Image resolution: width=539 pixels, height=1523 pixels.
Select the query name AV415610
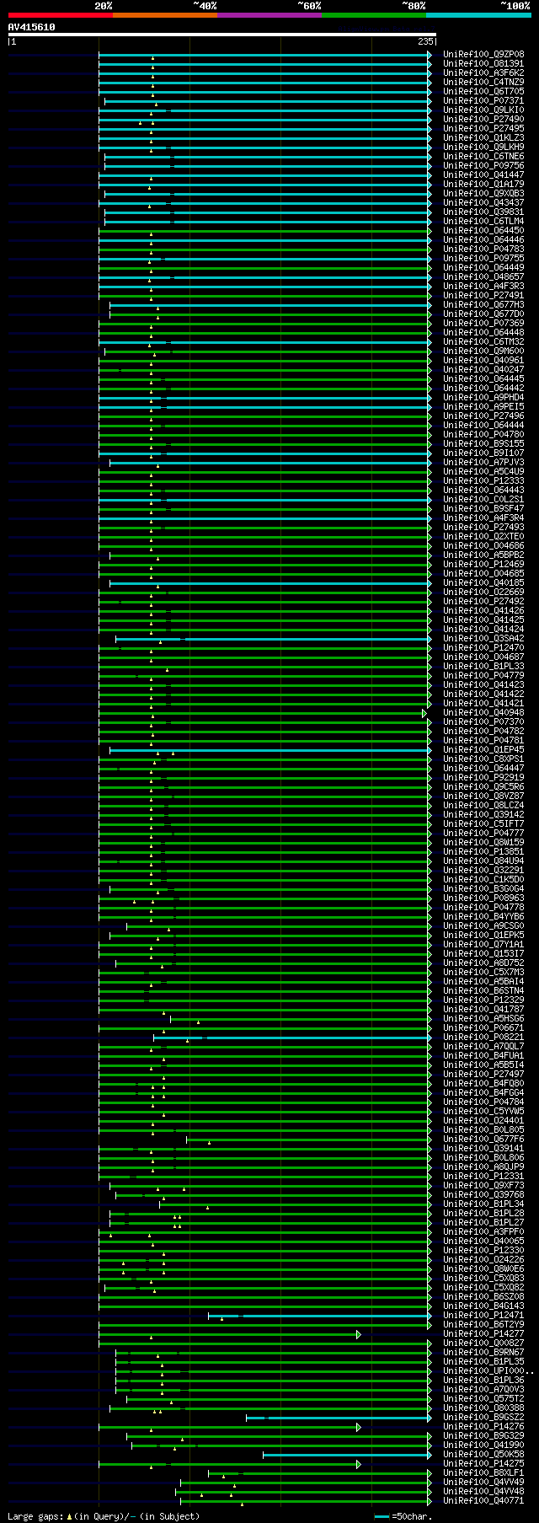pyautogui.click(x=32, y=27)
